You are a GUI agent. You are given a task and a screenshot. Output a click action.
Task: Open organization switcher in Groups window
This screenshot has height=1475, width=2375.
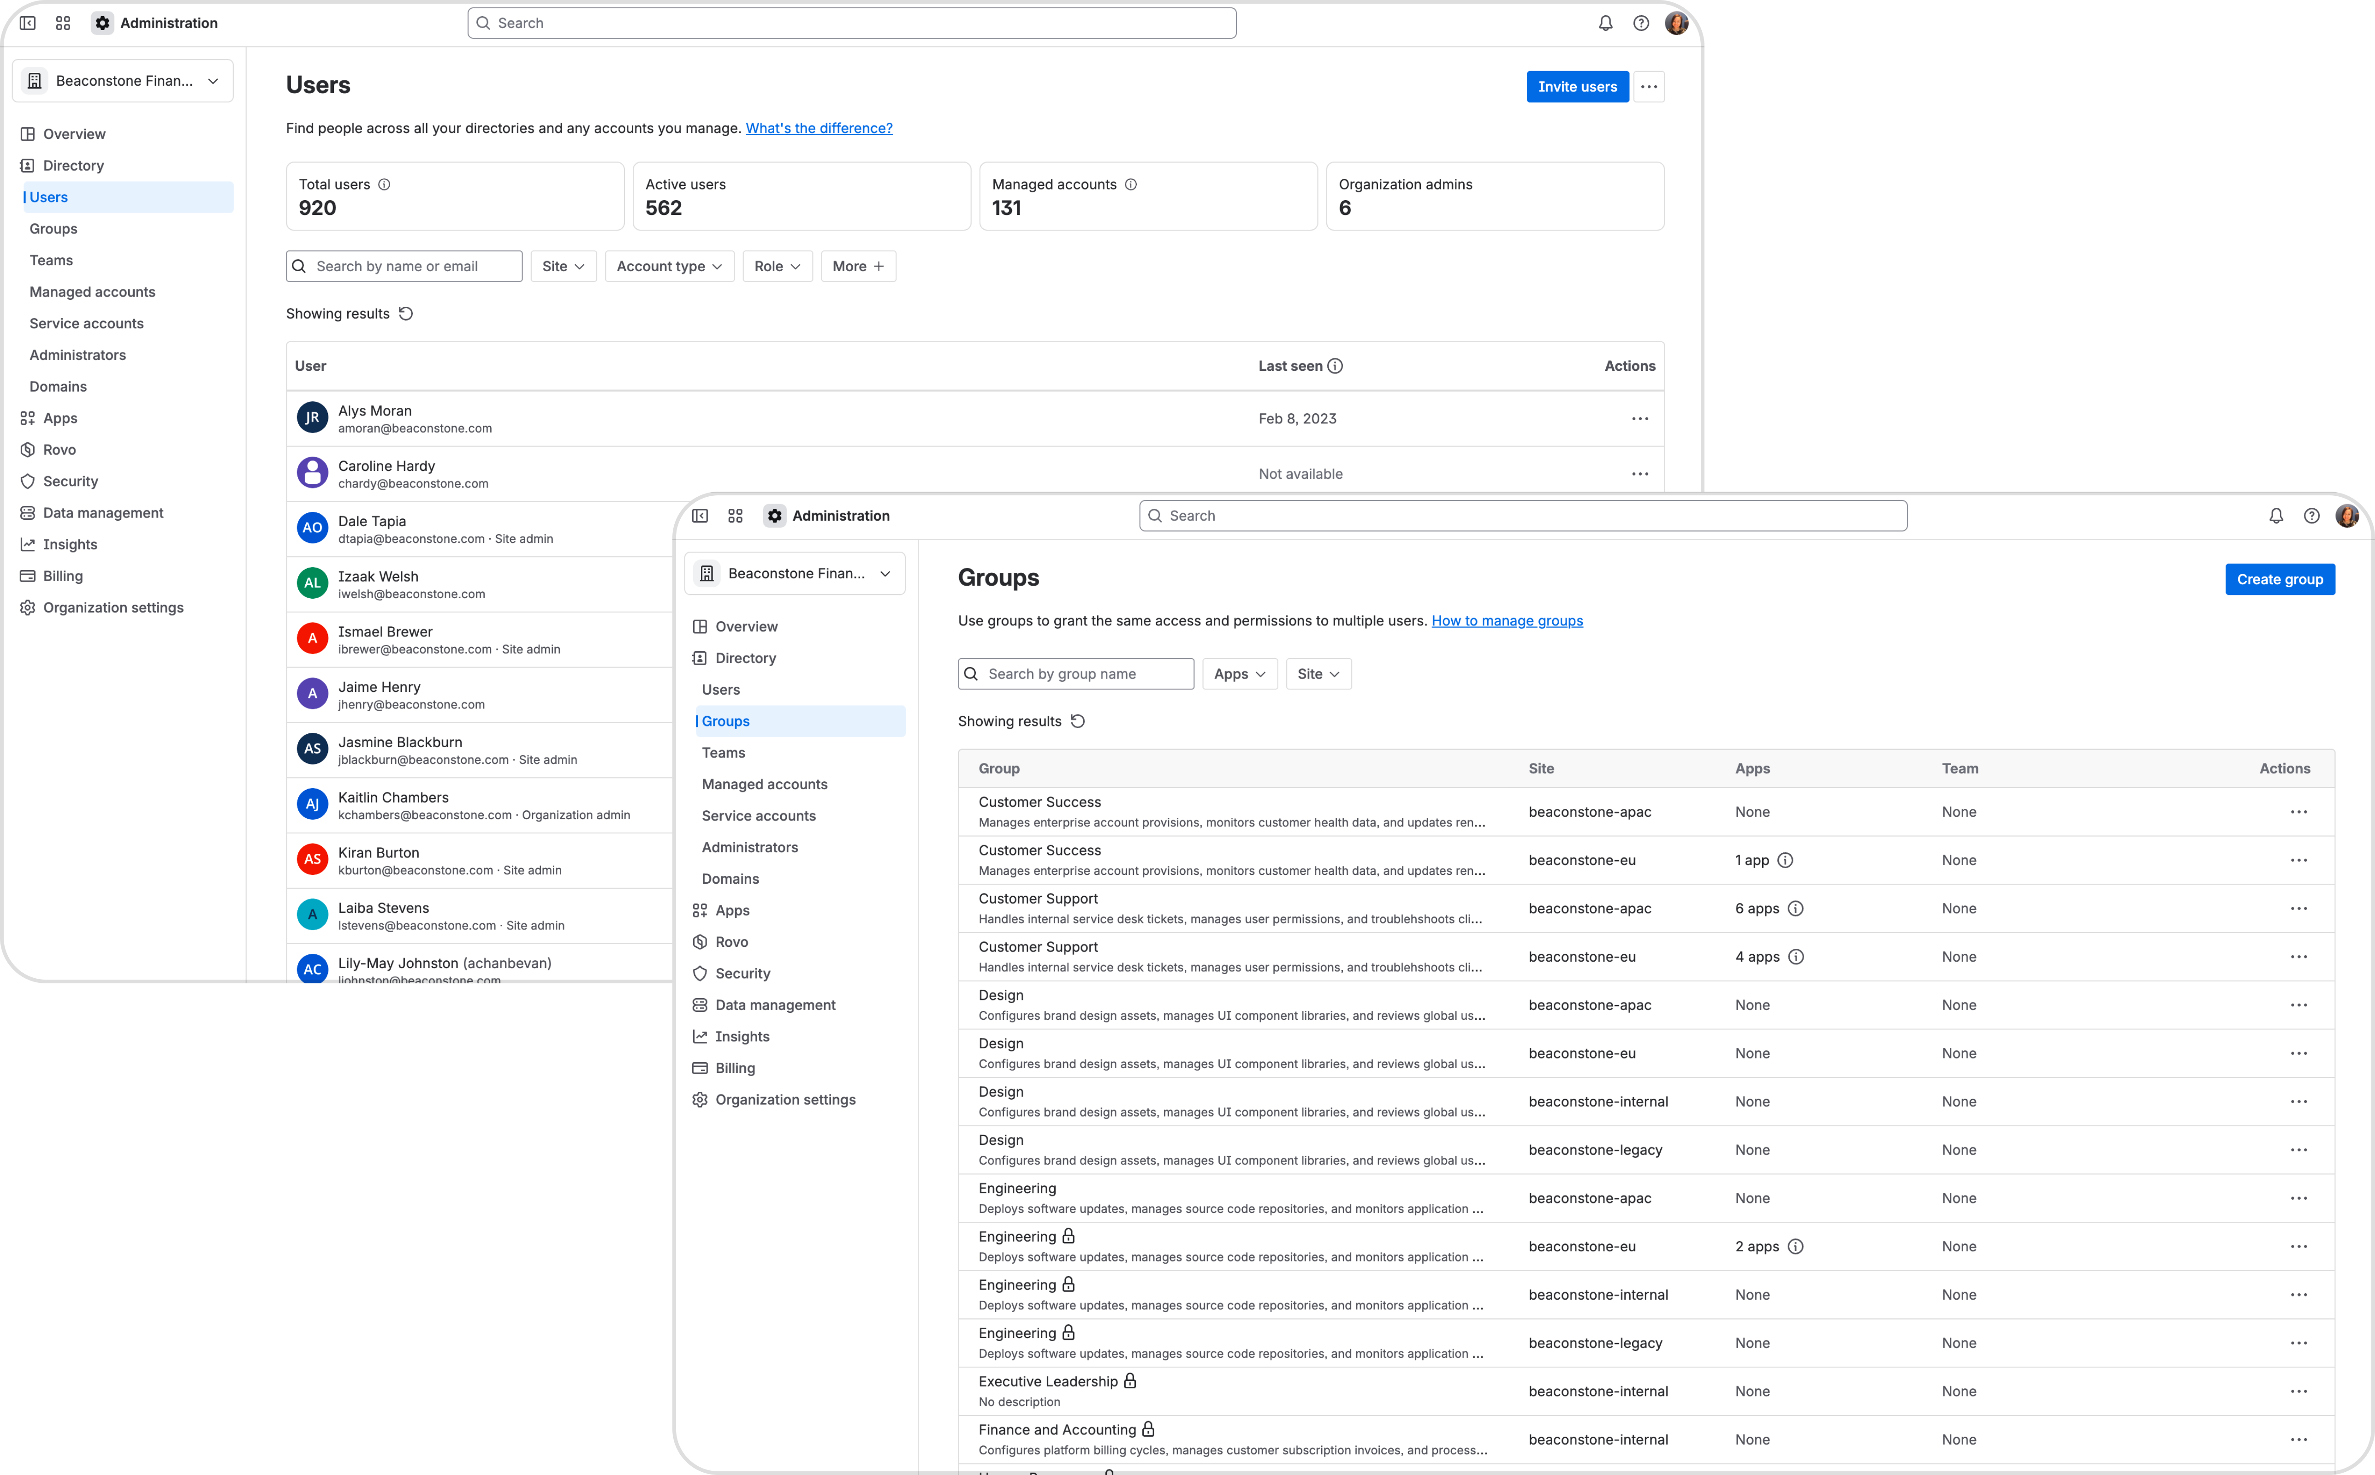[x=796, y=574]
